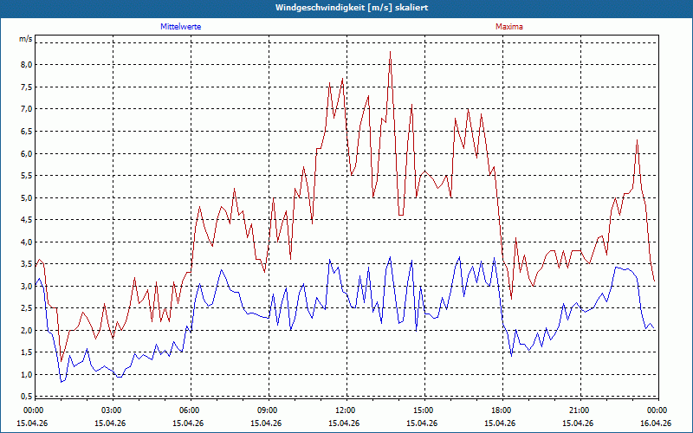Click the m/s unit label
The image size is (693, 433).
[x=26, y=38]
